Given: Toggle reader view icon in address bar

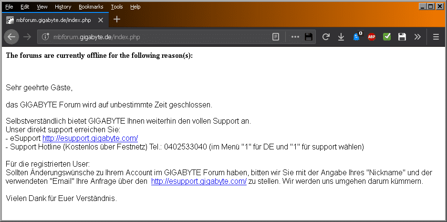Looking at the screenshot, I should [276, 37].
